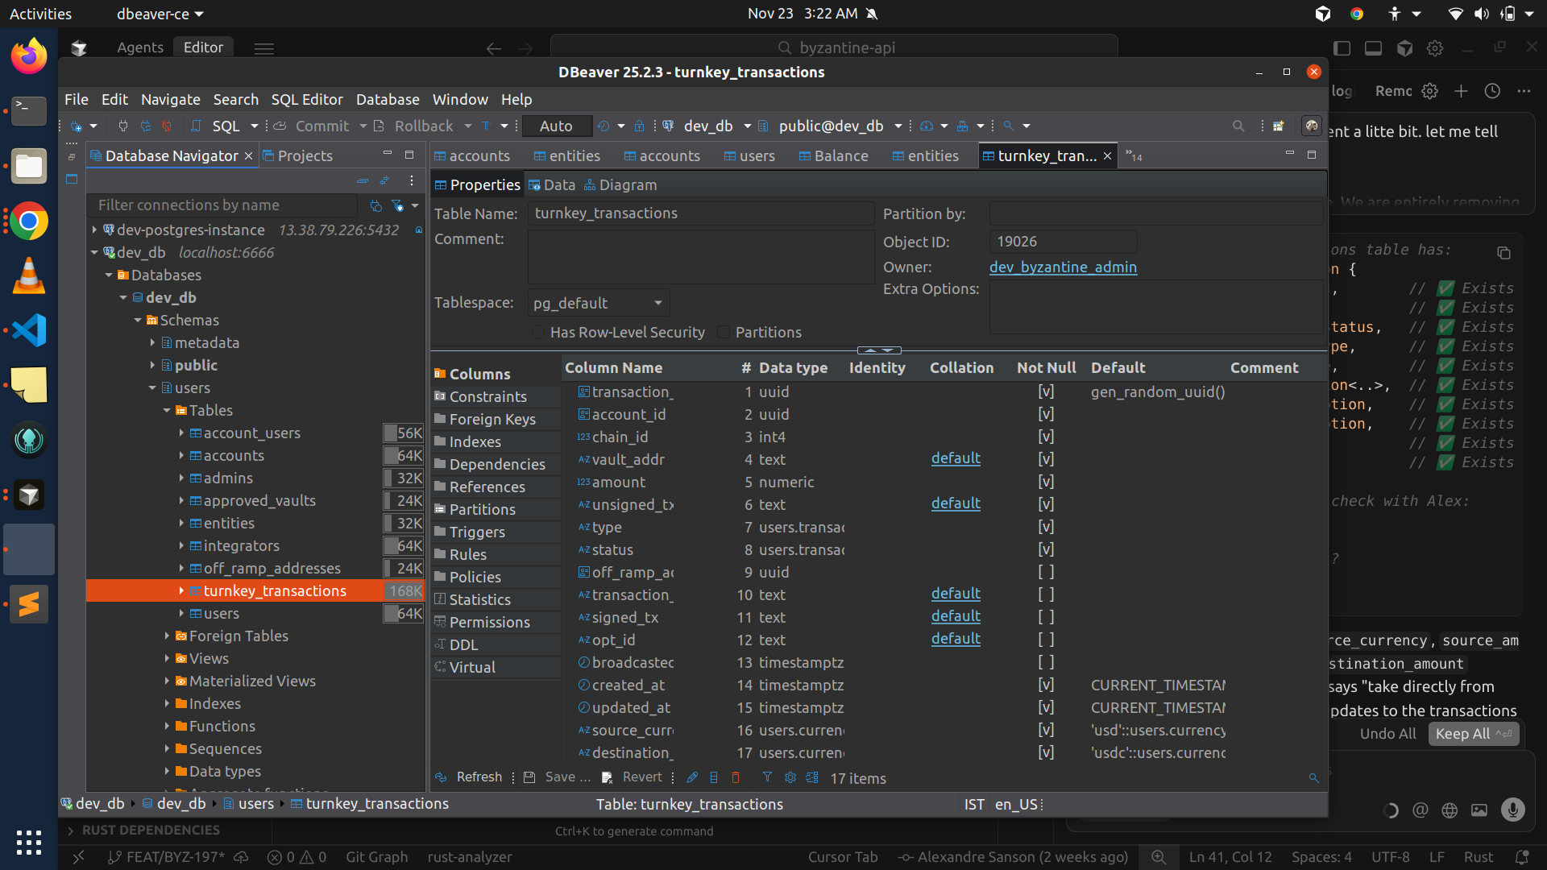Click the default collation link for vault_addr
This screenshot has width=1547, height=870.
956,458
